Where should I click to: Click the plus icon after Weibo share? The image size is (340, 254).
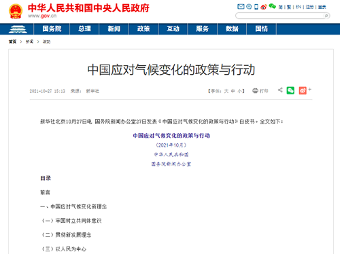[x=309, y=89]
